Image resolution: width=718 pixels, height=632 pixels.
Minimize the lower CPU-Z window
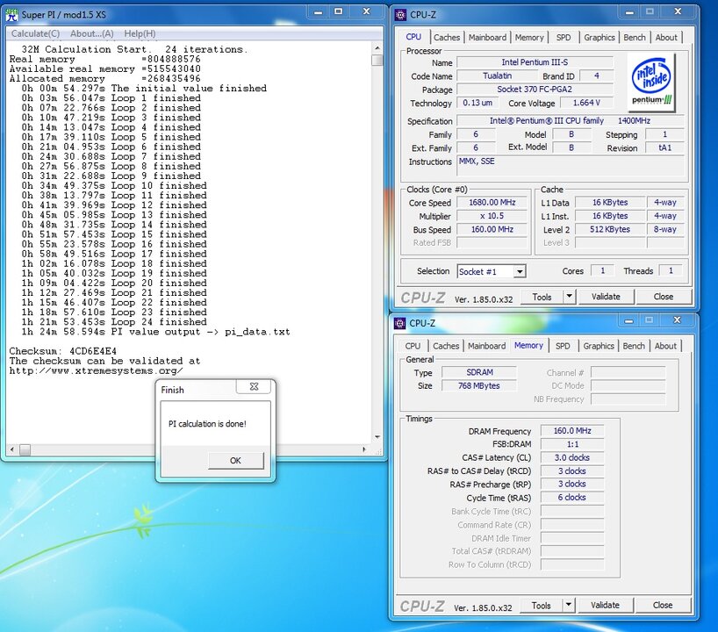click(628, 320)
